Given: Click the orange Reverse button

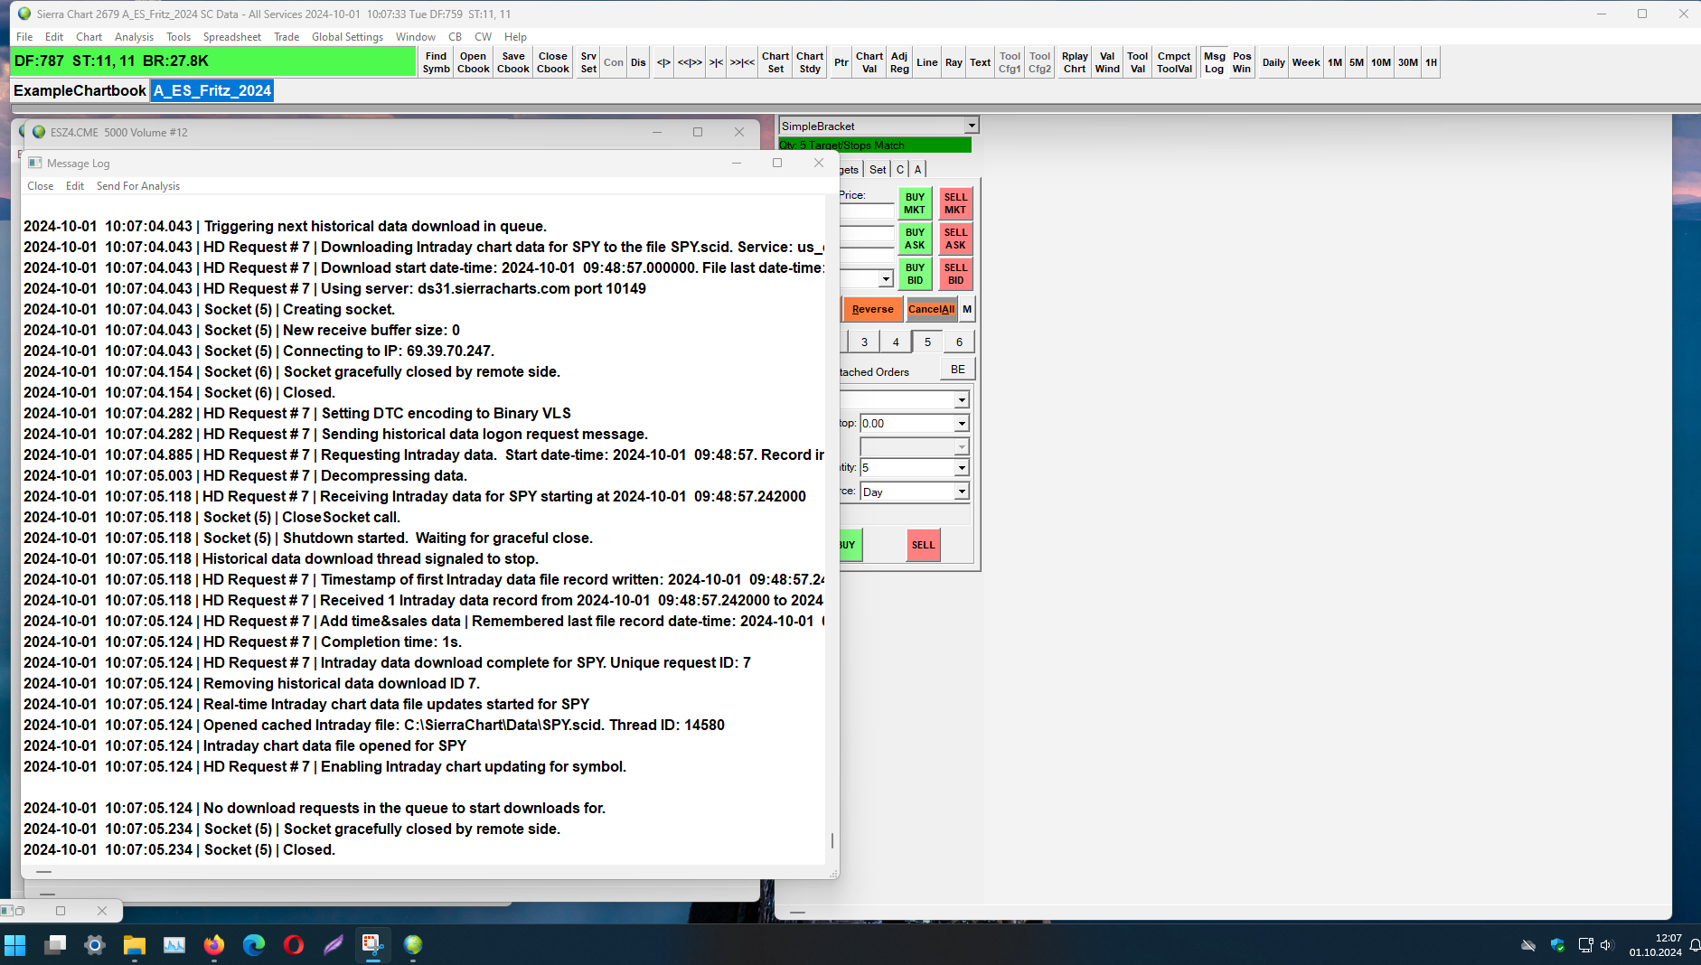Looking at the screenshot, I should coord(872,309).
